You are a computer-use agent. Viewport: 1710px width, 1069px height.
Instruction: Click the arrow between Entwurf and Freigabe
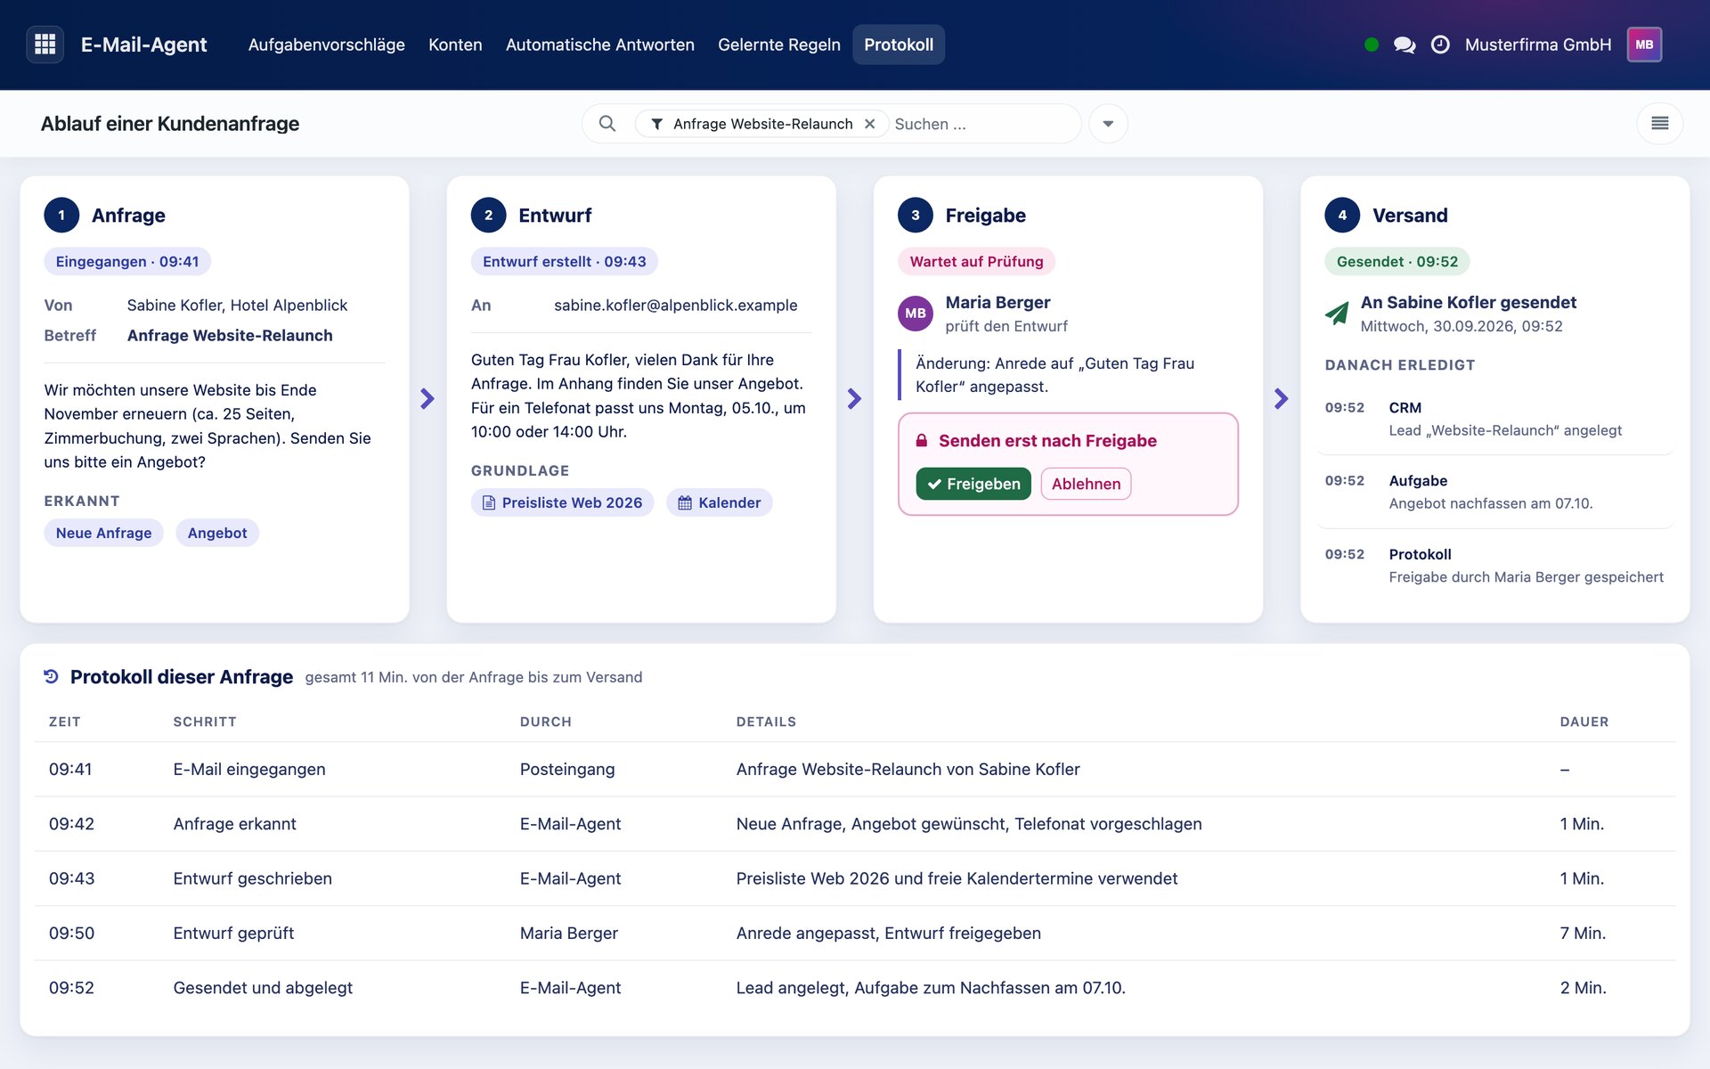coord(854,398)
